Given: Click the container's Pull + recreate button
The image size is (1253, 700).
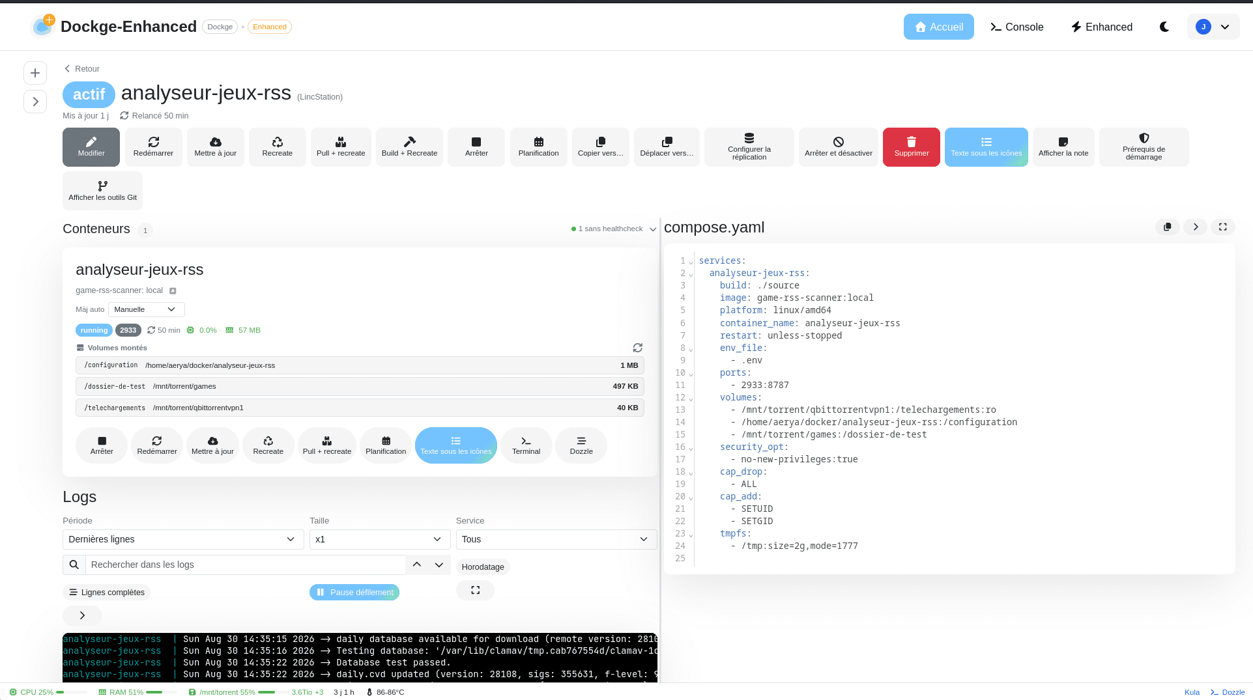Looking at the screenshot, I should (x=327, y=445).
